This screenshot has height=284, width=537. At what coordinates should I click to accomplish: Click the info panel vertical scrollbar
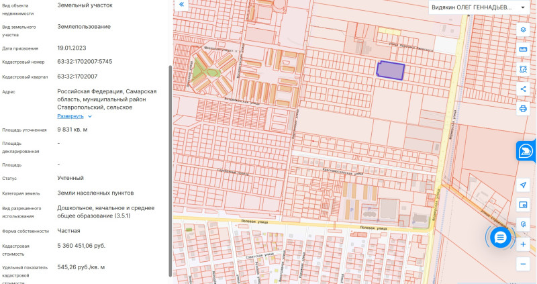point(170,168)
